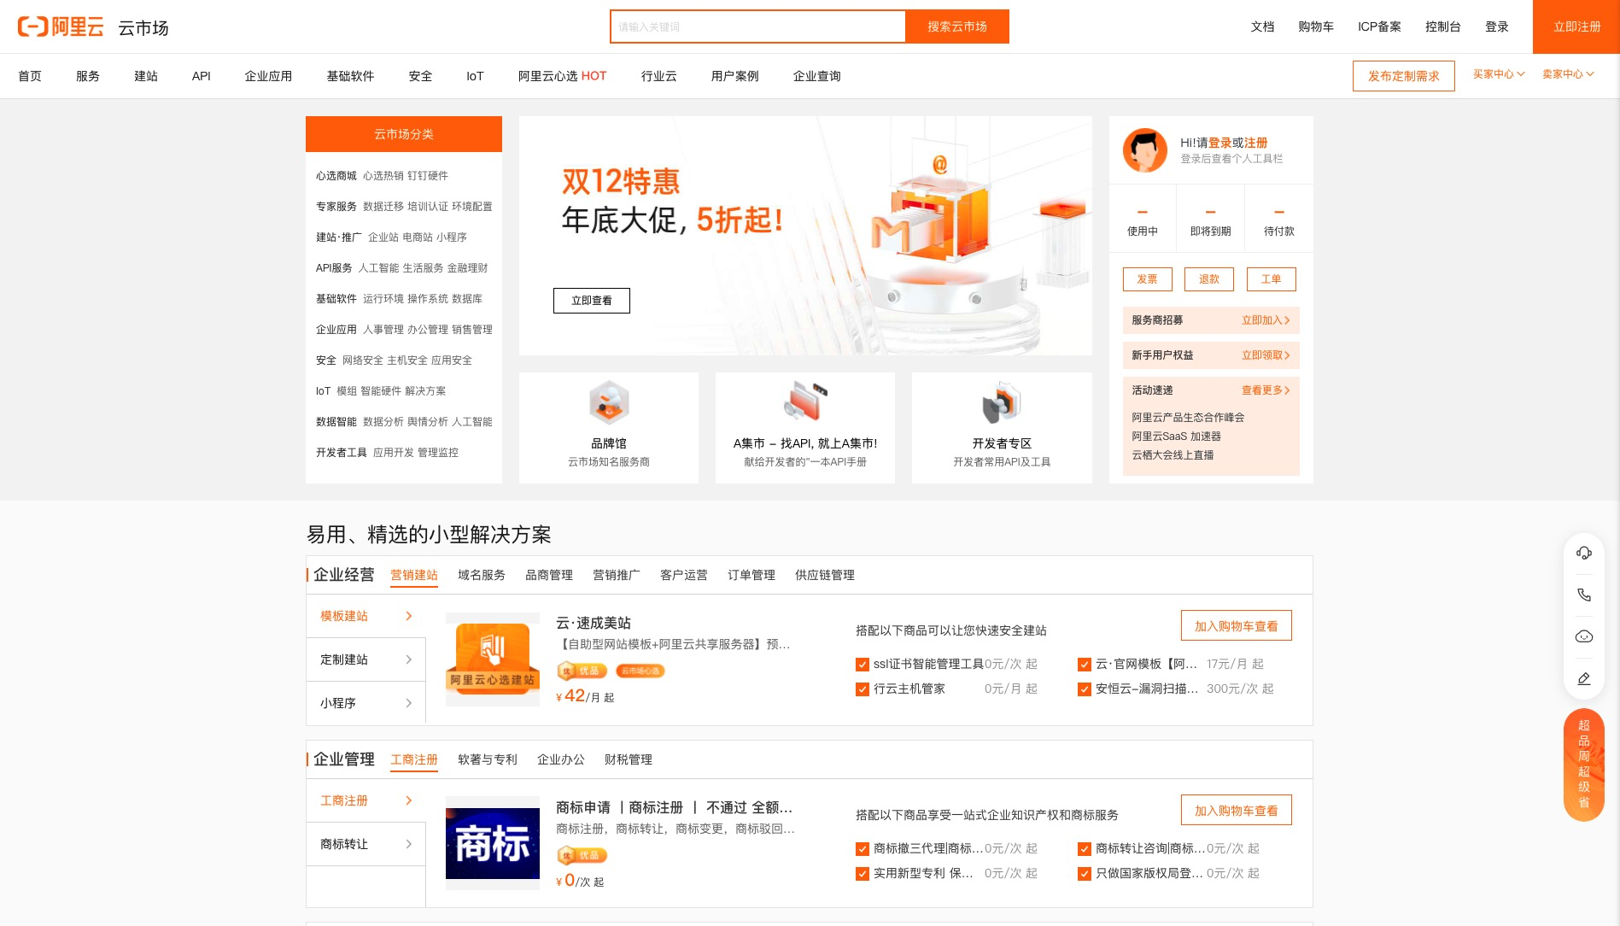This screenshot has height=926, width=1620.
Task: Open customer service headset icon
Action: [x=1583, y=553]
